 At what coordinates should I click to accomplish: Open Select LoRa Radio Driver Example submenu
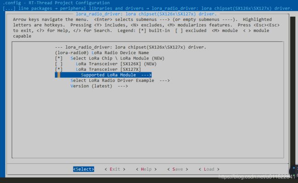pos(120,81)
